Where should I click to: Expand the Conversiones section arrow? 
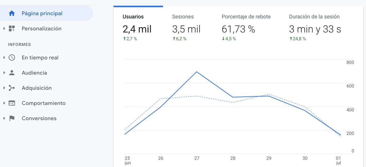tap(4, 118)
